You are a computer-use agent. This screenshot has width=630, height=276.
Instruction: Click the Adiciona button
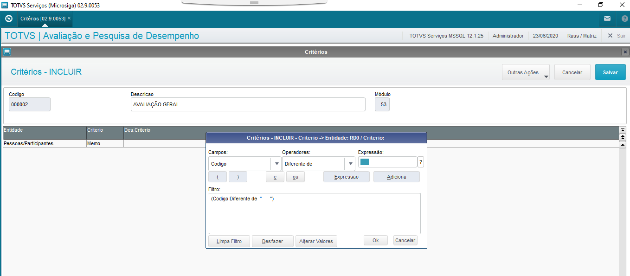click(x=397, y=177)
